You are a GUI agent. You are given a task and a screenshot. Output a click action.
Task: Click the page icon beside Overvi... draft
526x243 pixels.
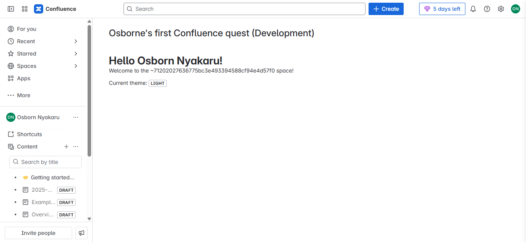(25, 214)
